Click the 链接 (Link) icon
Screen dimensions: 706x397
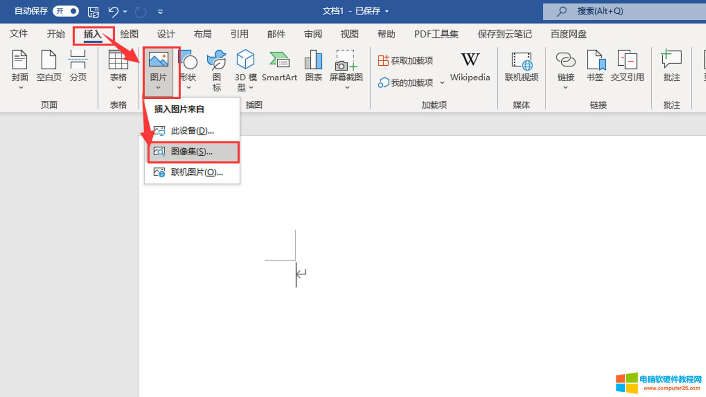tap(566, 60)
